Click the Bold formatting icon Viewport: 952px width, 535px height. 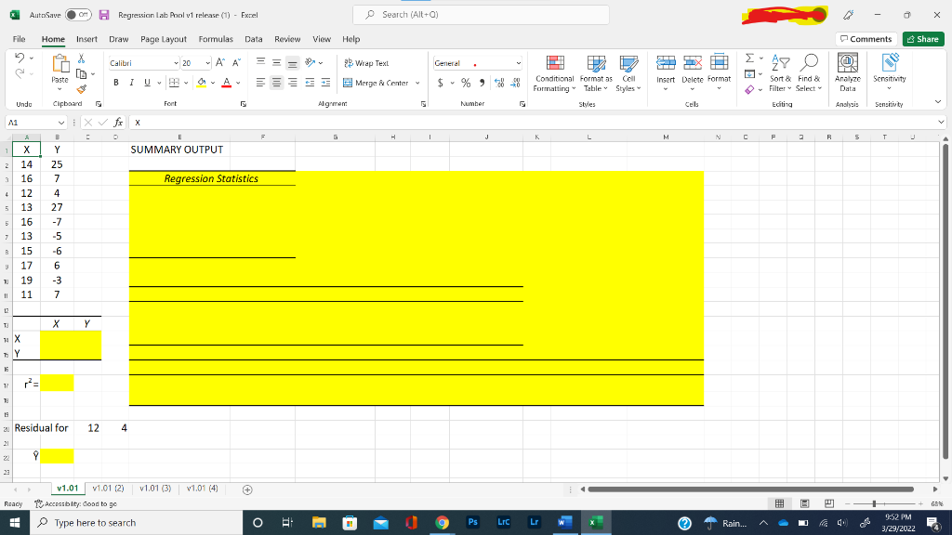point(116,83)
